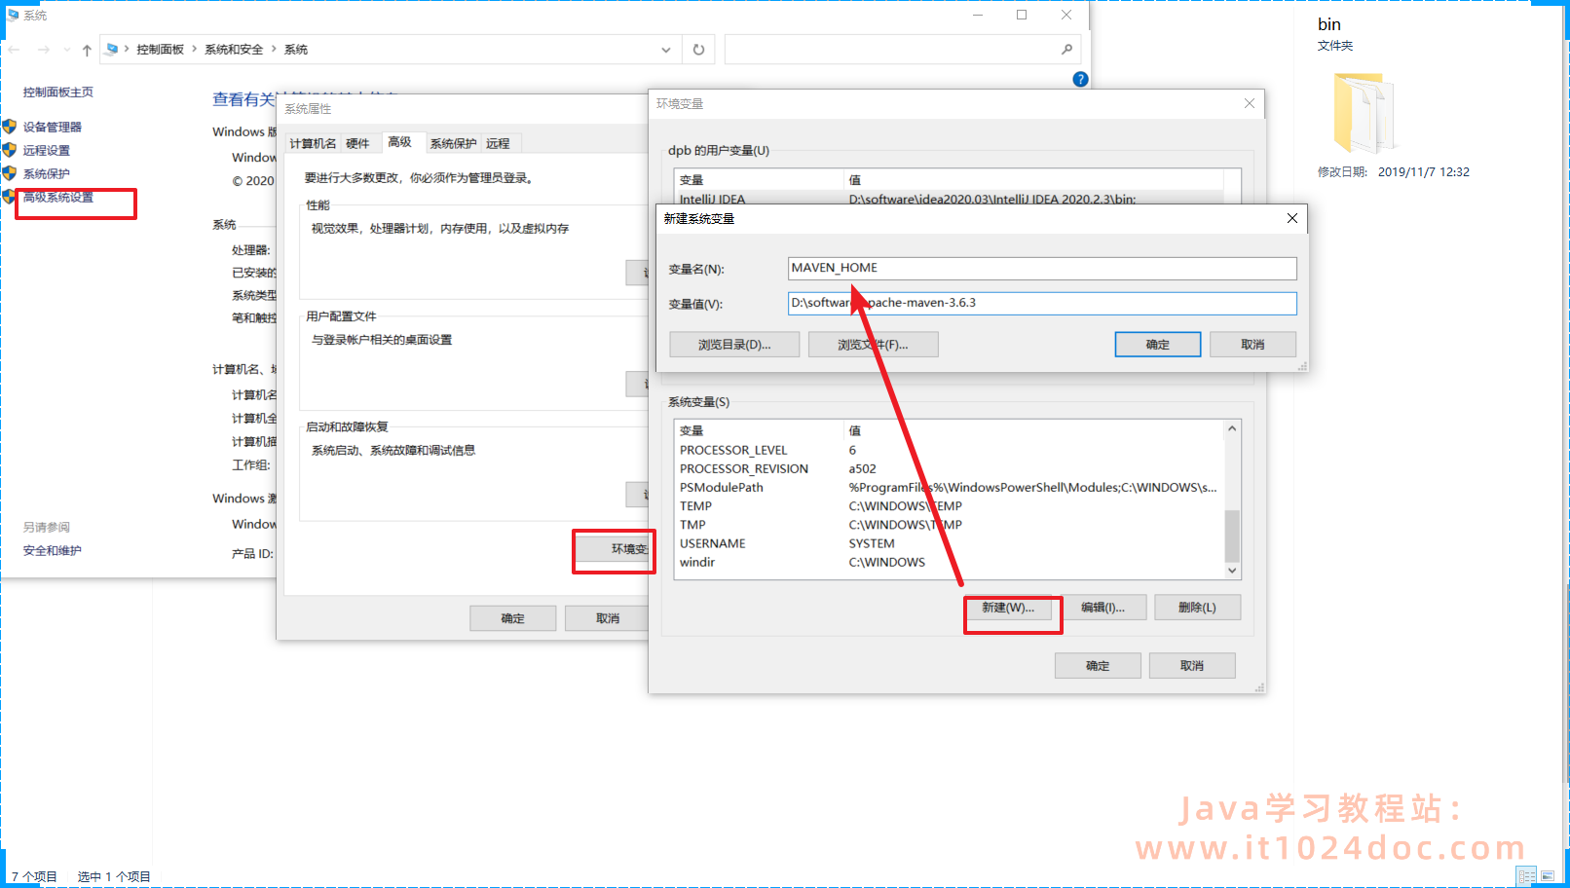Open recent locations dropdown arrow

66,50
